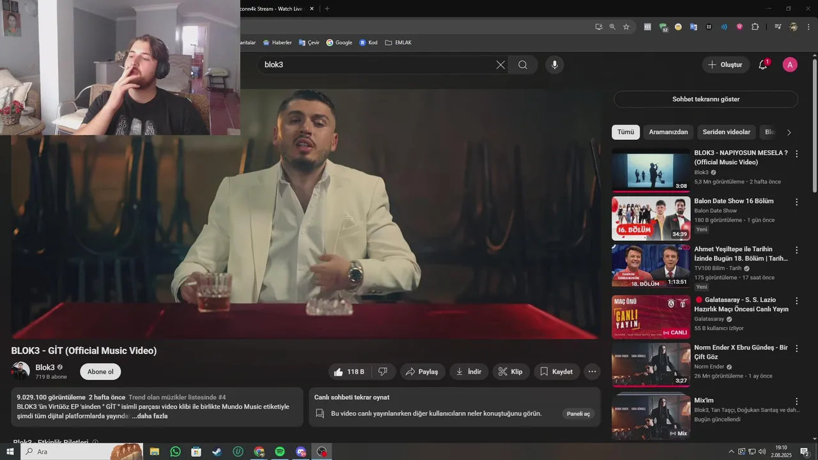Open the EMLAK bookmarks folder

click(398, 43)
